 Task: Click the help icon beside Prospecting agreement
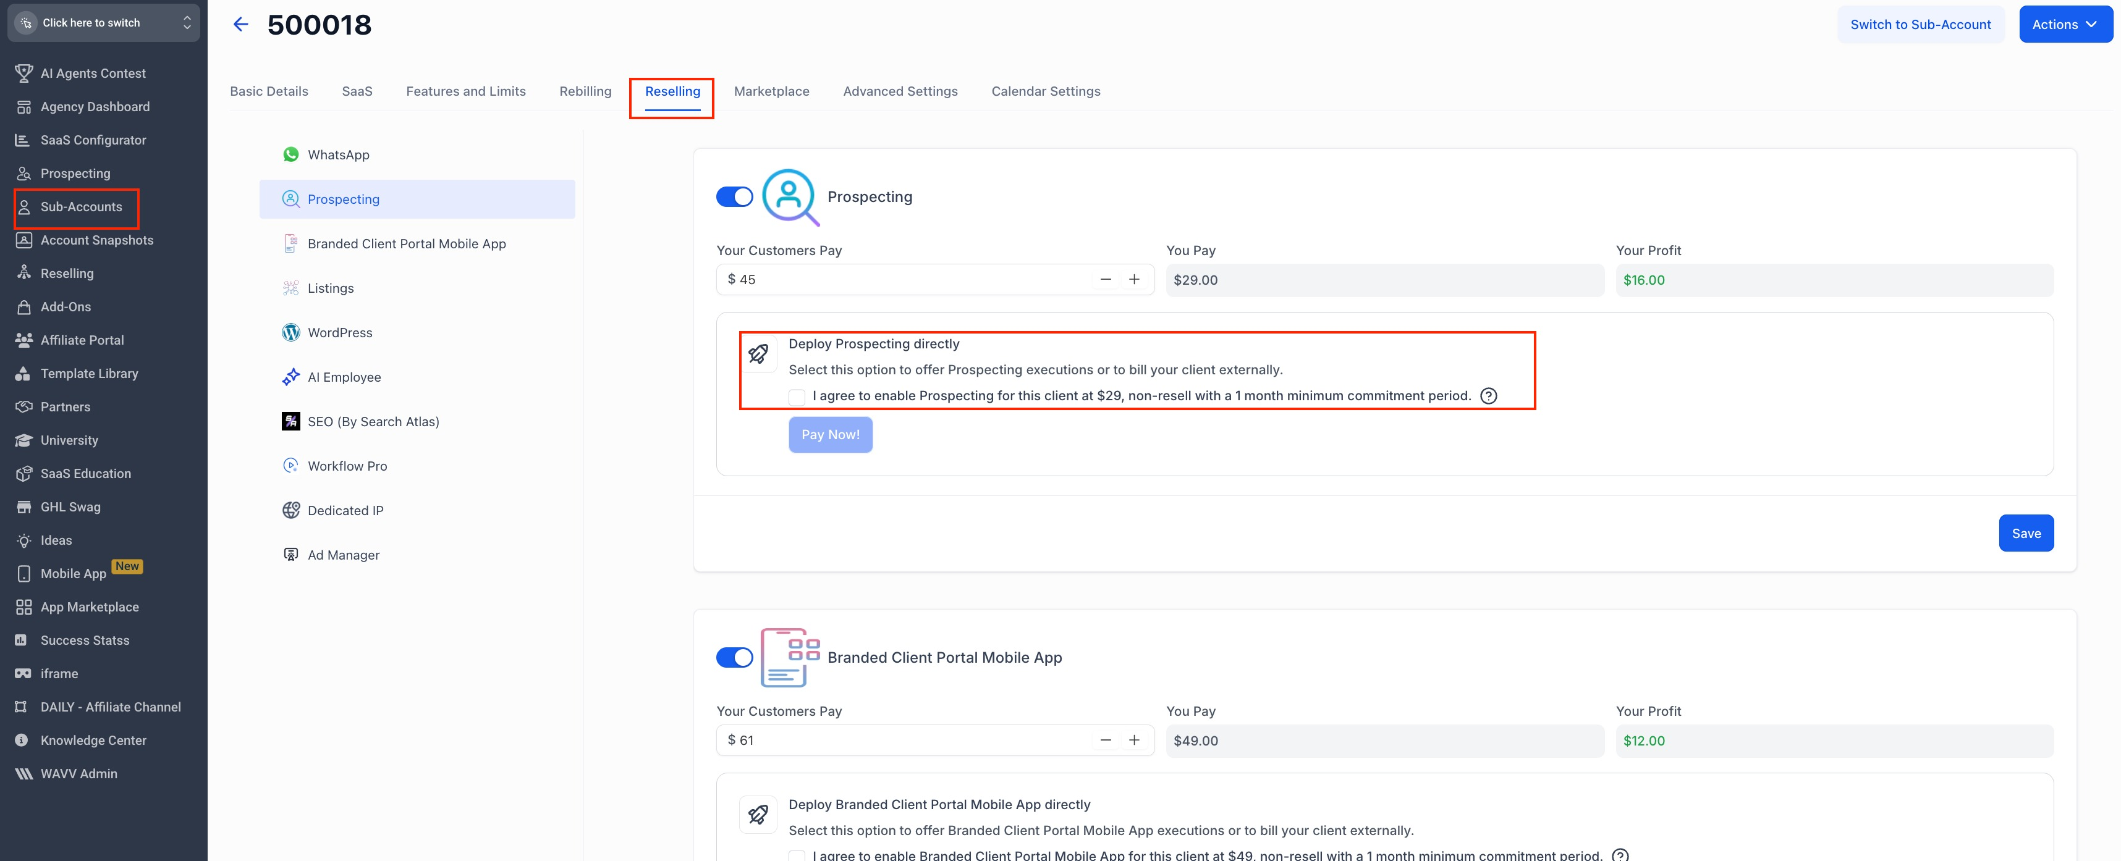point(1488,396)
